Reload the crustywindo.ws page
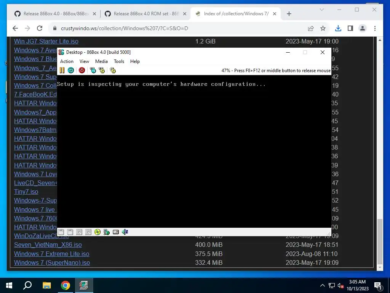390x293 pixels. pyautogui.click(x=40, y=28)
